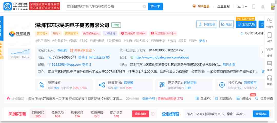
Task: Select the 敏感舆情 273 tab
Action: 97,114
